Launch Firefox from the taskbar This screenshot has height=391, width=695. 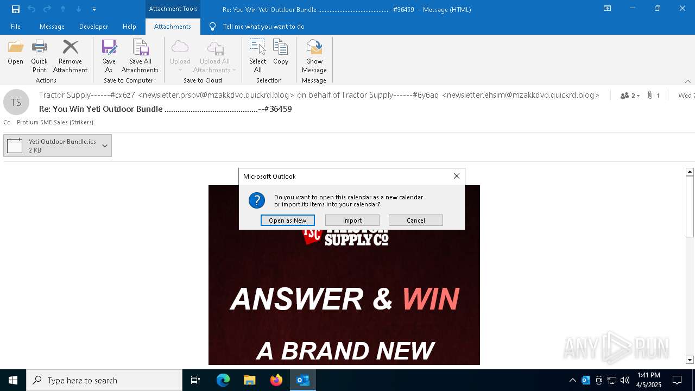tap(276, 380)
